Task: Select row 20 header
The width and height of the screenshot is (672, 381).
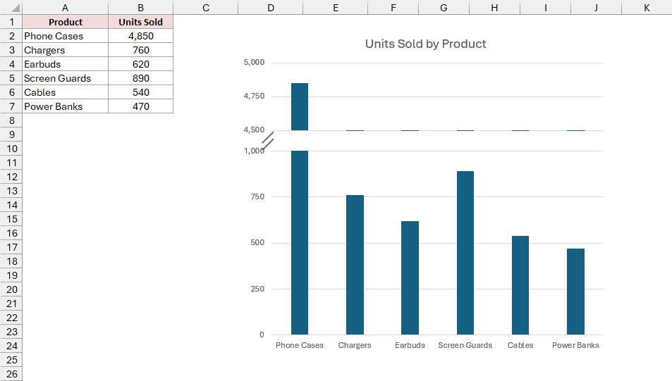Action: (11, 289)
